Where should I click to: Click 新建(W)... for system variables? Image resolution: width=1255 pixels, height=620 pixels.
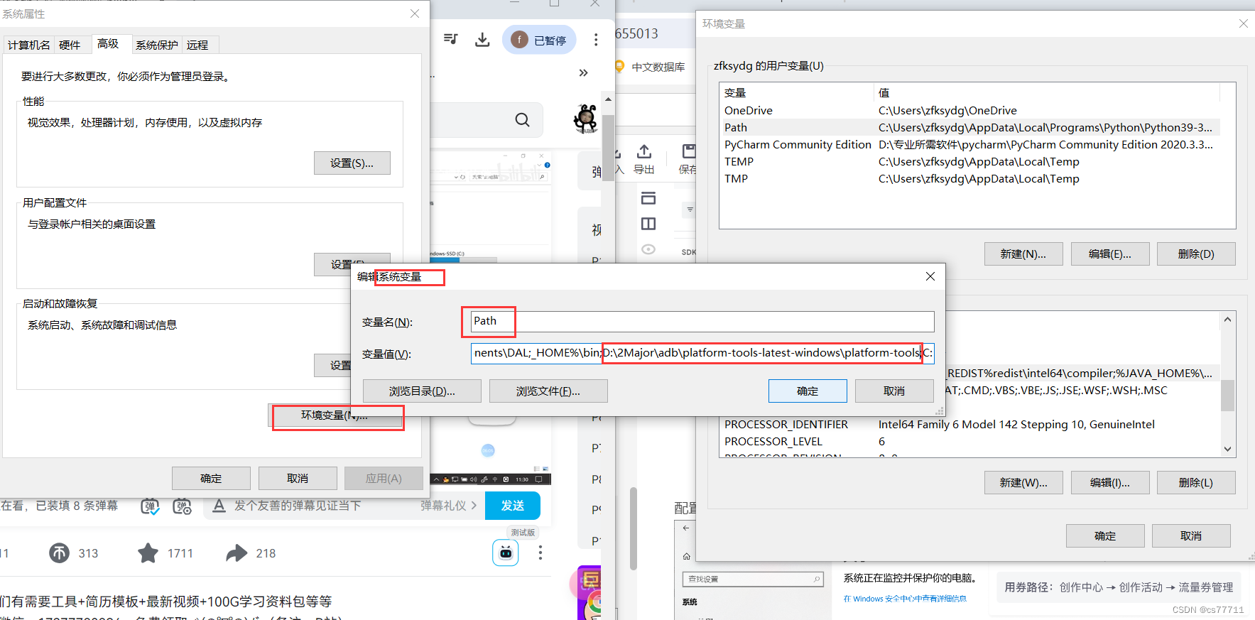1023,483
